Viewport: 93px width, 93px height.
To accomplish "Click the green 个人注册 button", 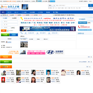I will [5, 35].
